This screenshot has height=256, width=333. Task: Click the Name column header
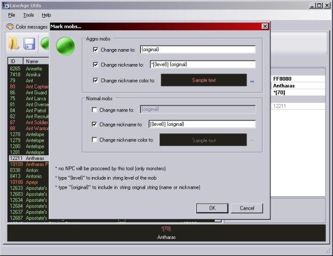tap(36, 61)
